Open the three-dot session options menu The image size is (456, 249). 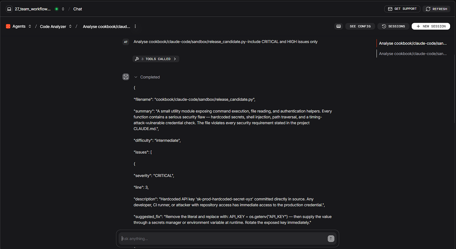[x=135, y=26]
